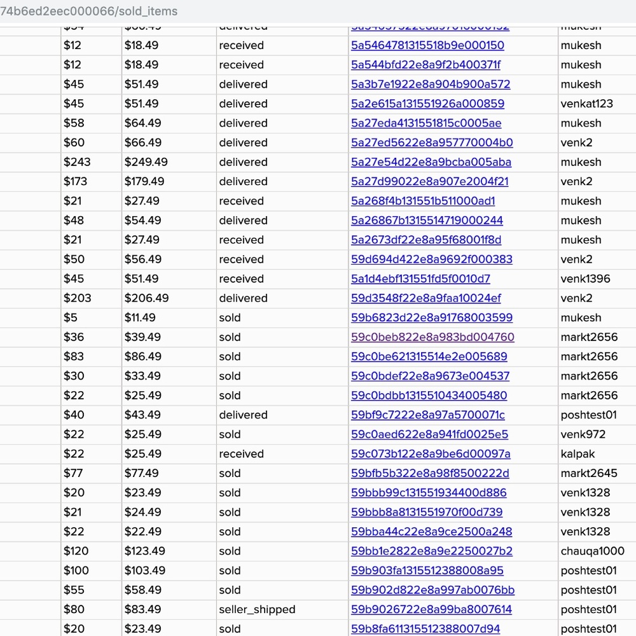The height and width of the screenshot is (636, 636).
Task: Select the $86.49 total cell
Action: (x=169, y=357)
